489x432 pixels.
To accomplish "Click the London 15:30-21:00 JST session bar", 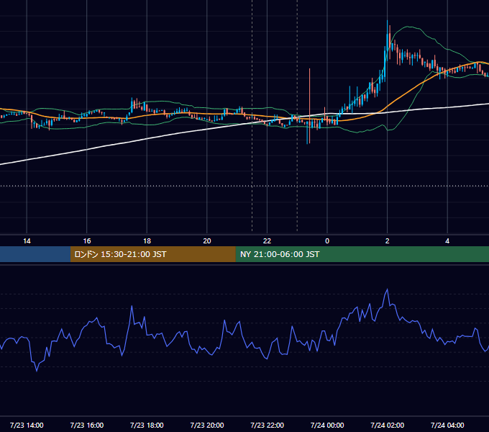I will tap(152, 254).
